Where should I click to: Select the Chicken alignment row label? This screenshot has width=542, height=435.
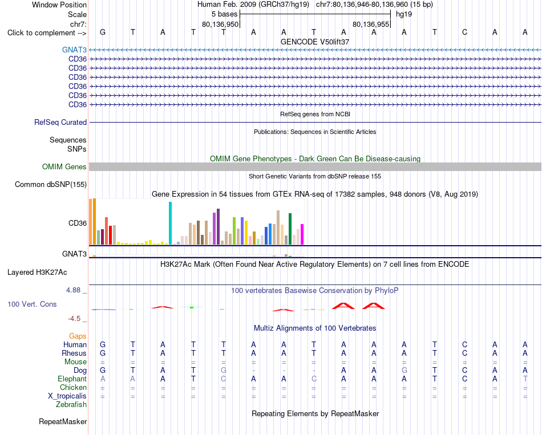point(73,387)
